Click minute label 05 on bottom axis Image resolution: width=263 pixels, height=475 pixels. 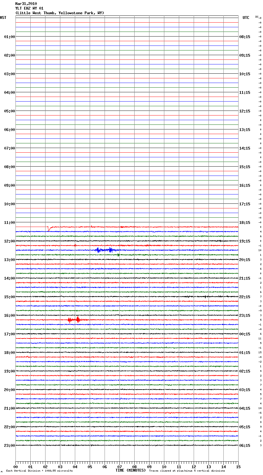coord(90,467)
